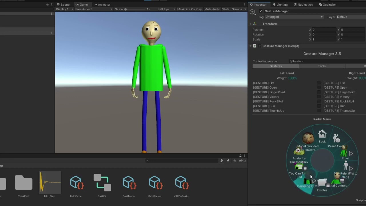The height and width of the screenshot is (206, 366).
Task: Open the Emotes folder in radial menu
Action: click(322, 185)
